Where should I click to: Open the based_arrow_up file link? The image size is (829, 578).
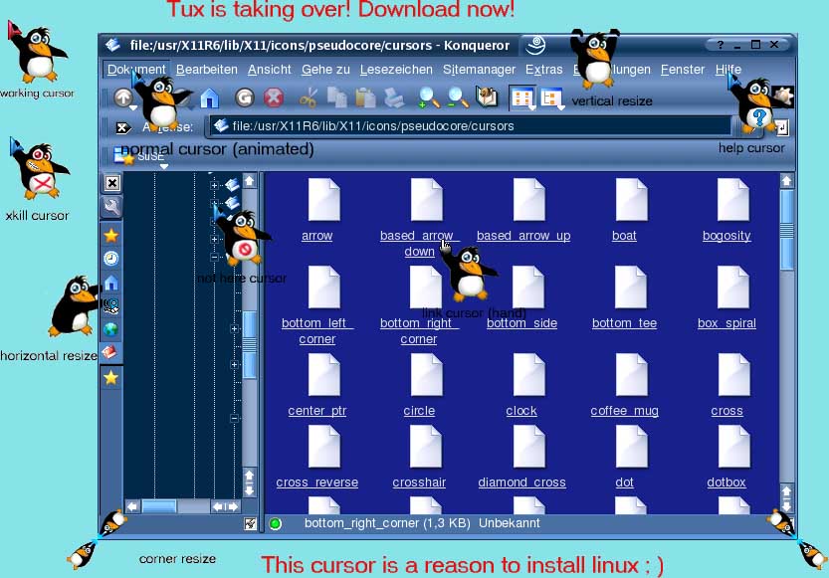[x=523, y=236]
